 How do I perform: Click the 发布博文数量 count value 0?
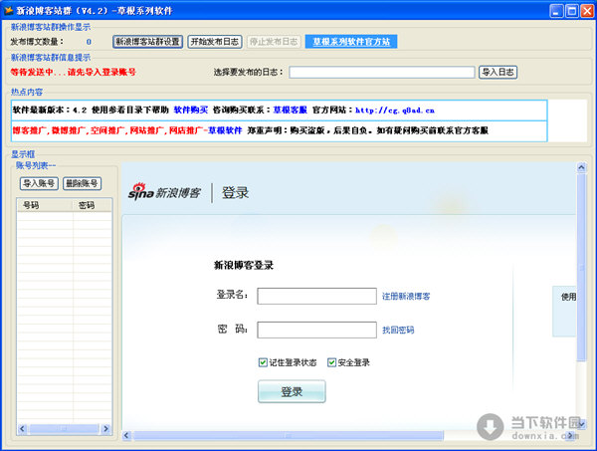pyautogui.click(x=89, y=42)
